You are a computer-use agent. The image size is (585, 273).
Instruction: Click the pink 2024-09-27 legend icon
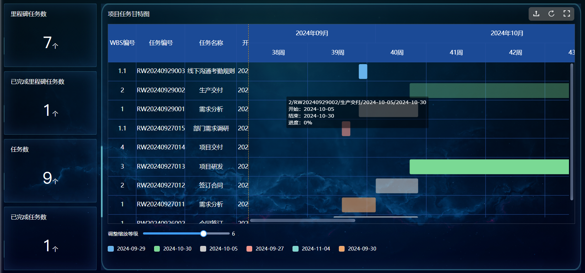(249, 249)
